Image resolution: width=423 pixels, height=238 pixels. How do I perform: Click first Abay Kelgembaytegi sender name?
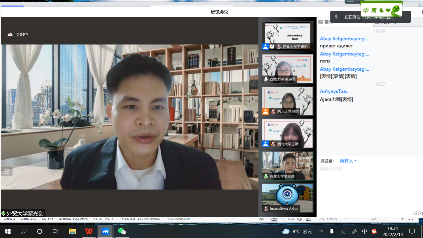[344, 39]
